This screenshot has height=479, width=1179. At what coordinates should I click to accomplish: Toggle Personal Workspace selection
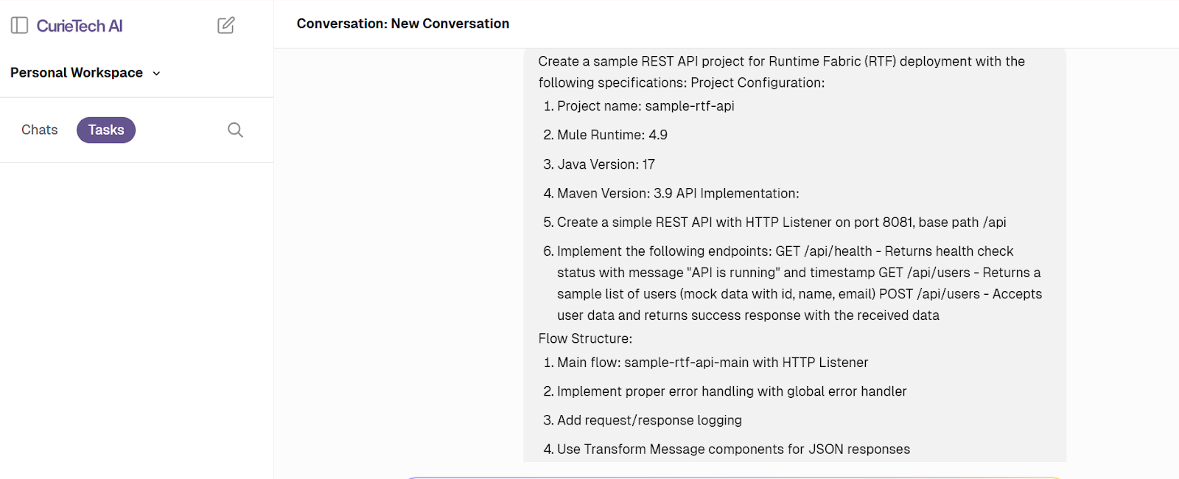tap(76, 72)
